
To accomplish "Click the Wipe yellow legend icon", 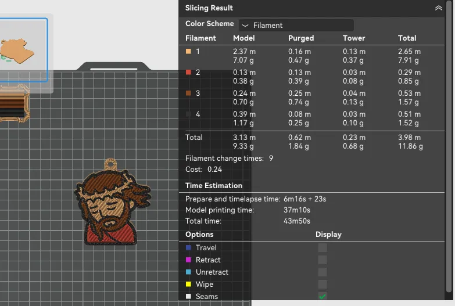I will point(188,285).
